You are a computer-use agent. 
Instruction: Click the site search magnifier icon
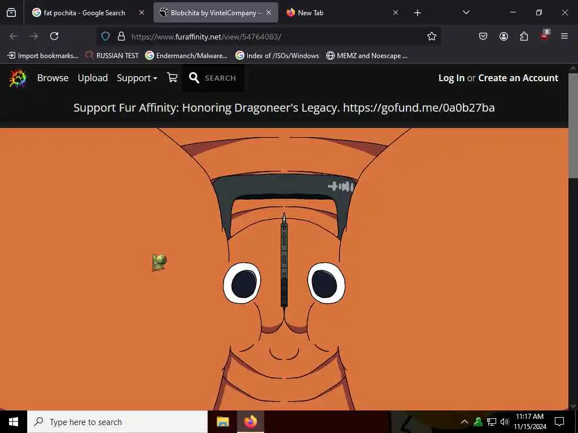pos(194,78)
